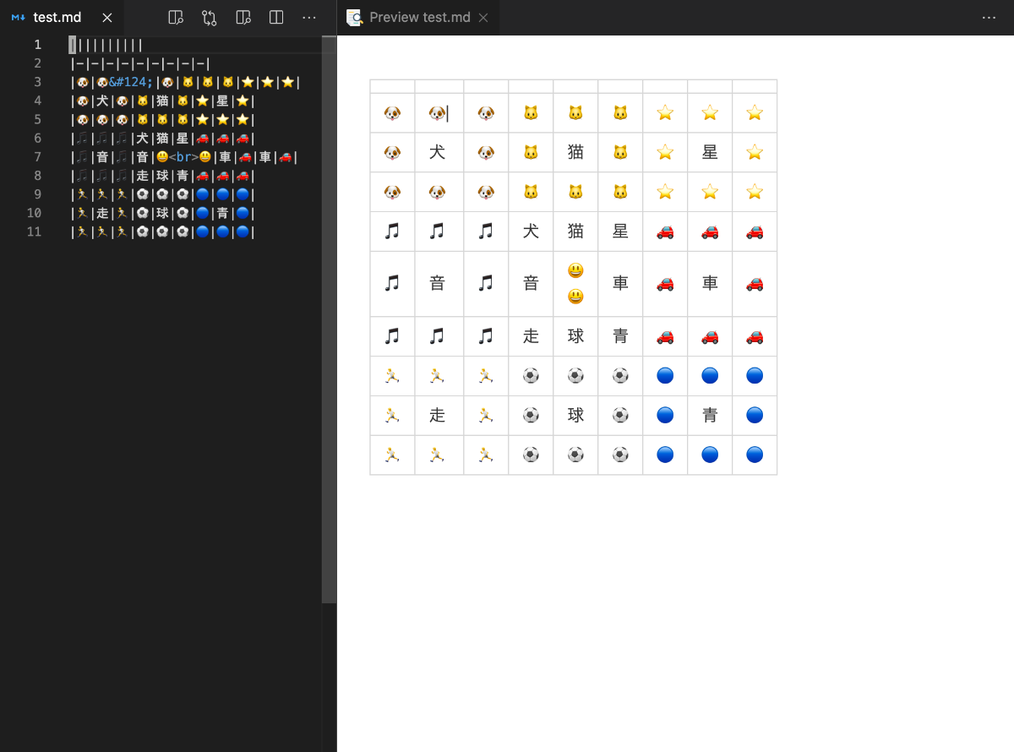
Task: Close the Preview test.md tab
Action: tap(483, 18)
